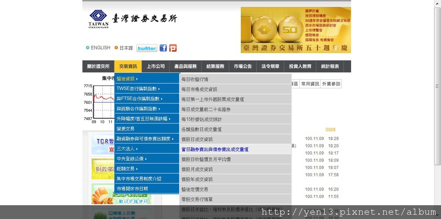Select 集中市場交易制度介紹 entry
The height and width of the screenshot is (219, 441).
[147, 179]
